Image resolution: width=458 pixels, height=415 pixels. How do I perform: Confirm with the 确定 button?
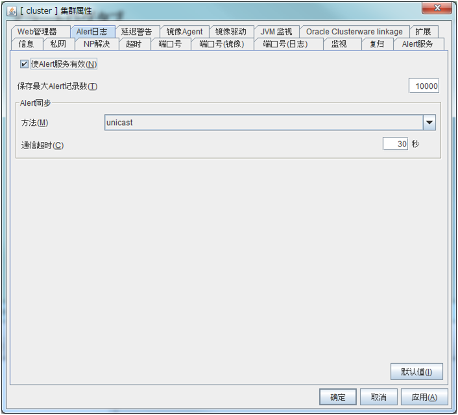338,397
